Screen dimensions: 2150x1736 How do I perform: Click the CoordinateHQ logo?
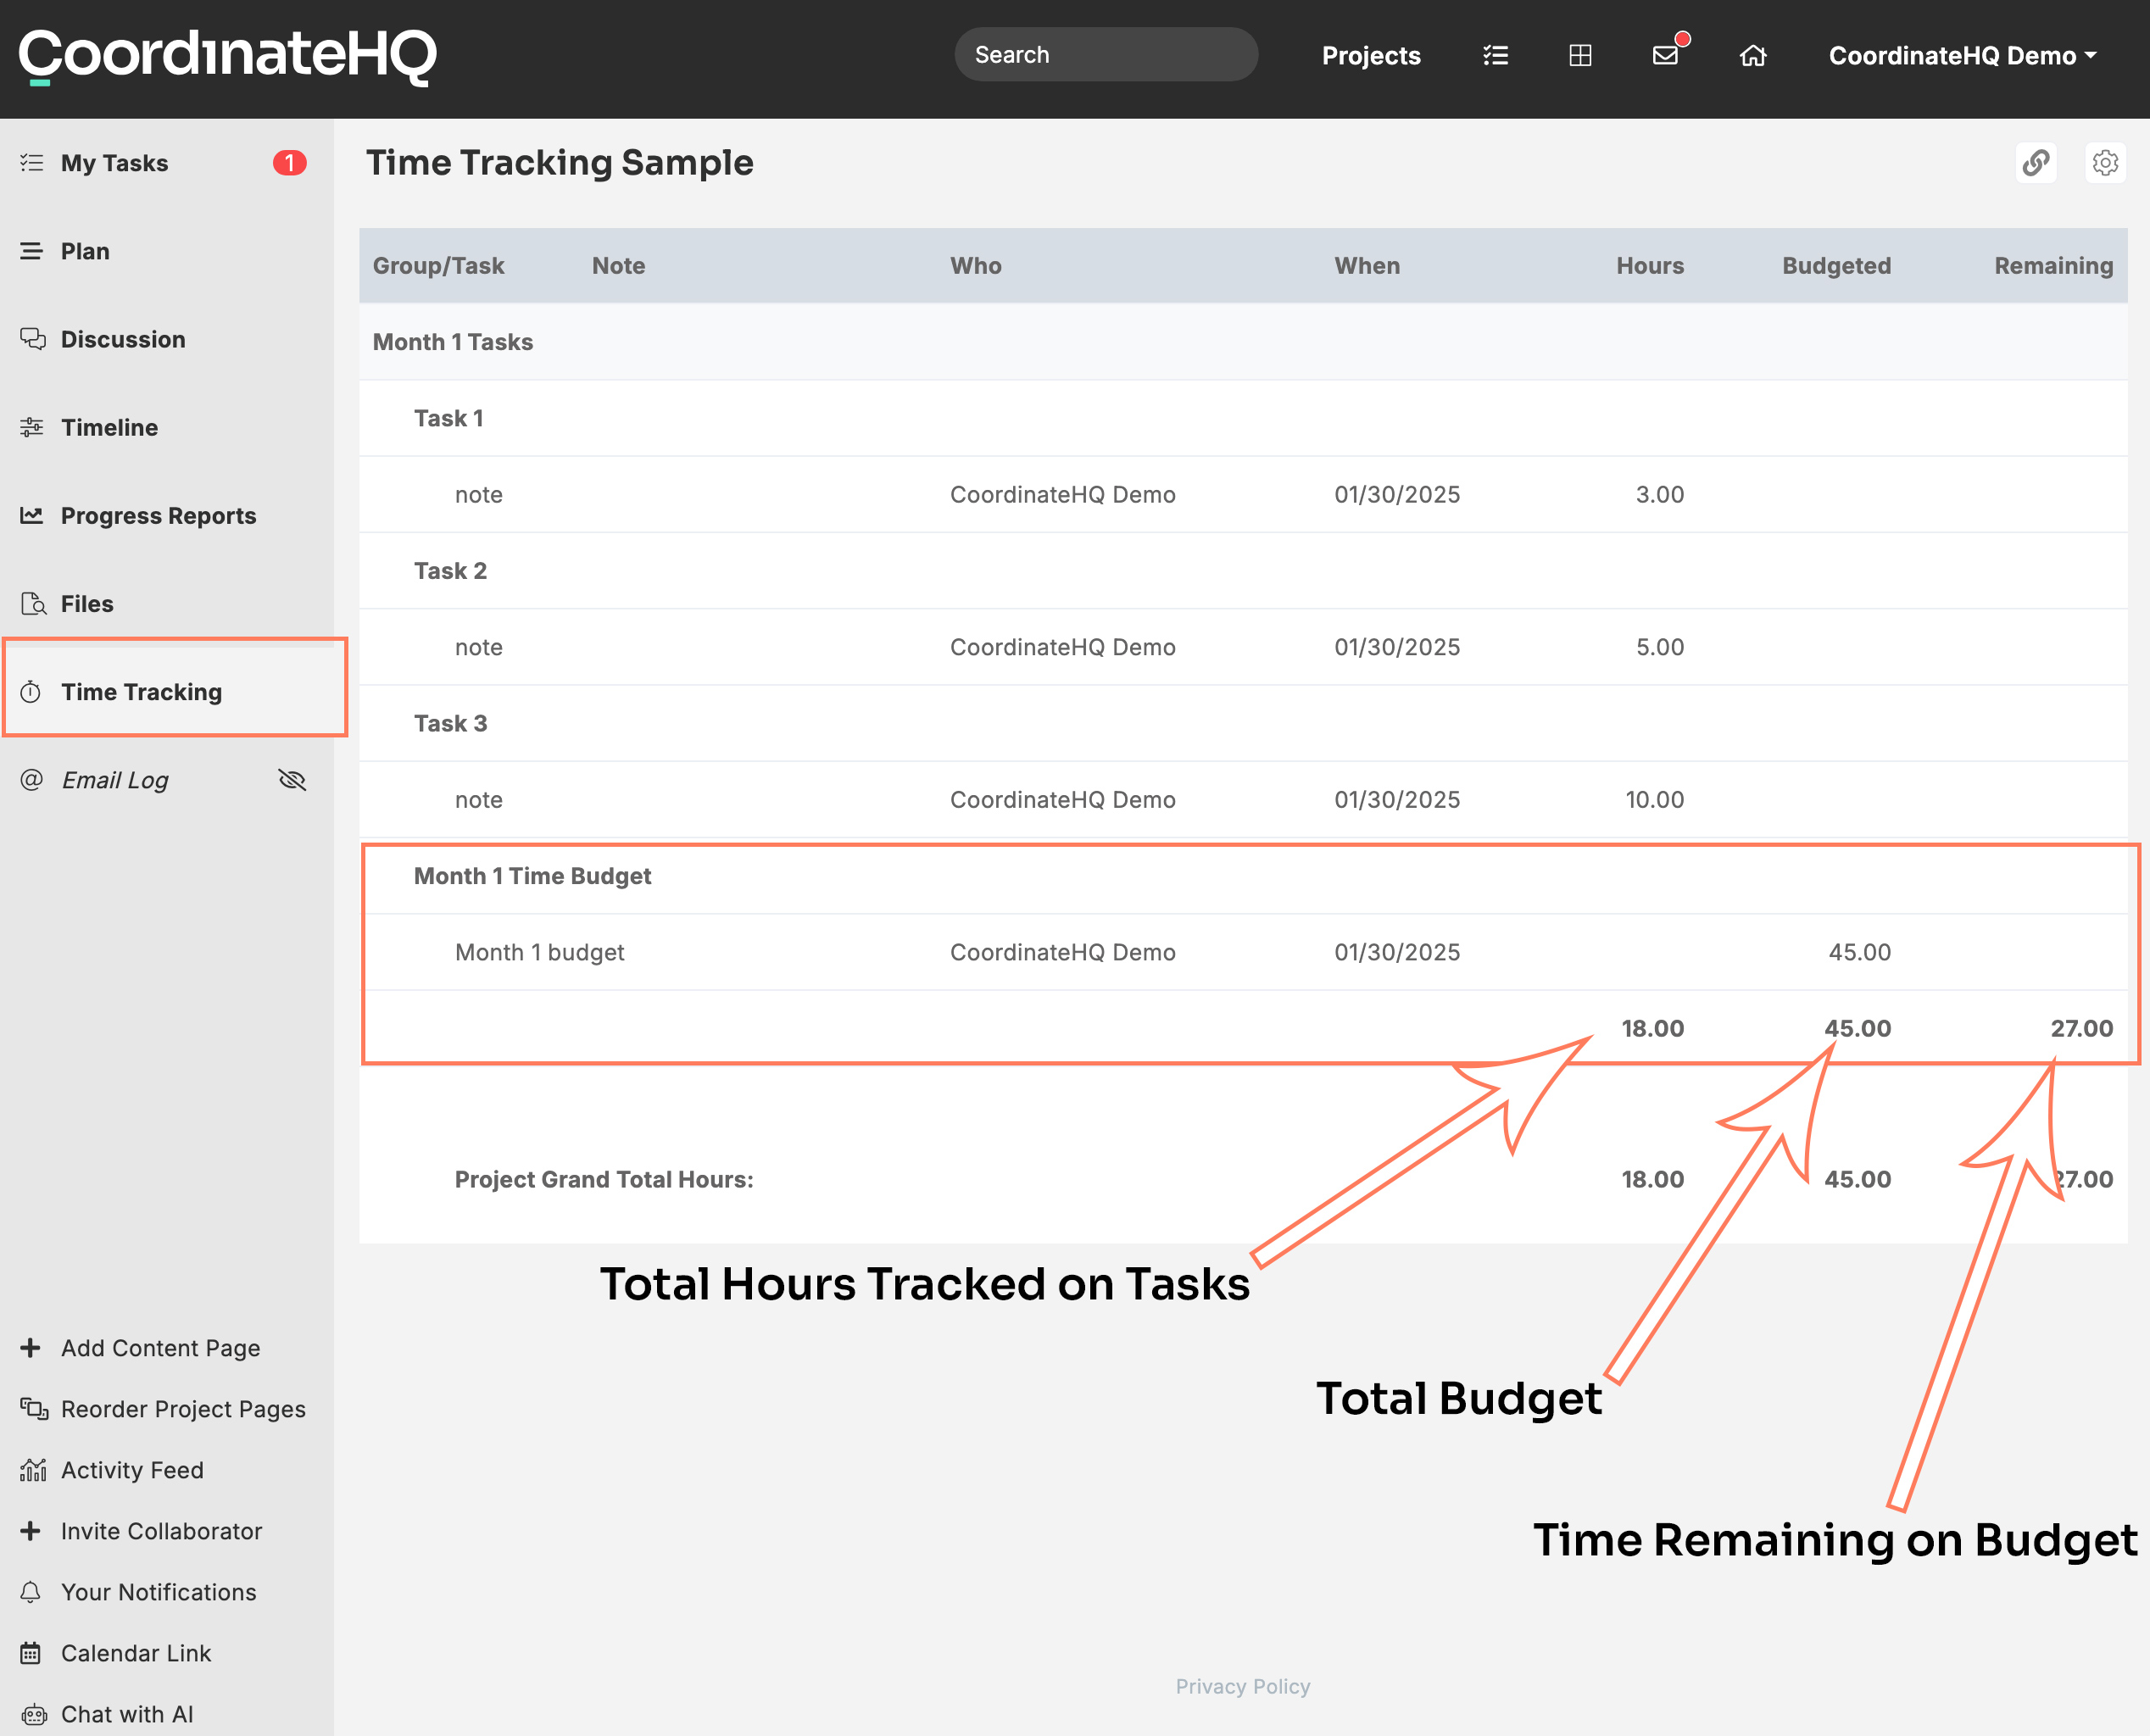(x=228, y=56)
